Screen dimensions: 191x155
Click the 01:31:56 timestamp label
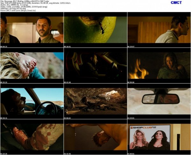tap(67, 154)
